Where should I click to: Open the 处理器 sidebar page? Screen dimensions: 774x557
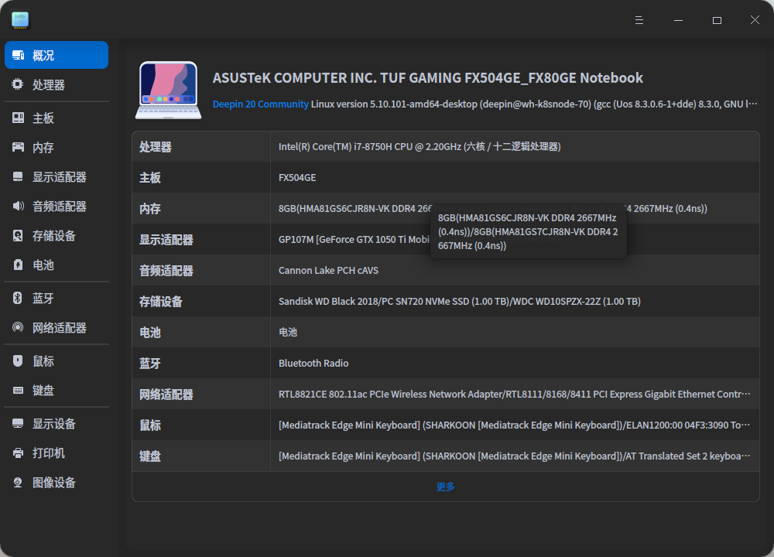(57, 84)
